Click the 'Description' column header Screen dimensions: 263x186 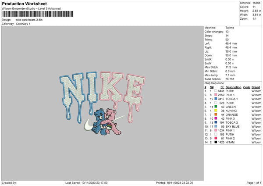click(x=233, y=87)
